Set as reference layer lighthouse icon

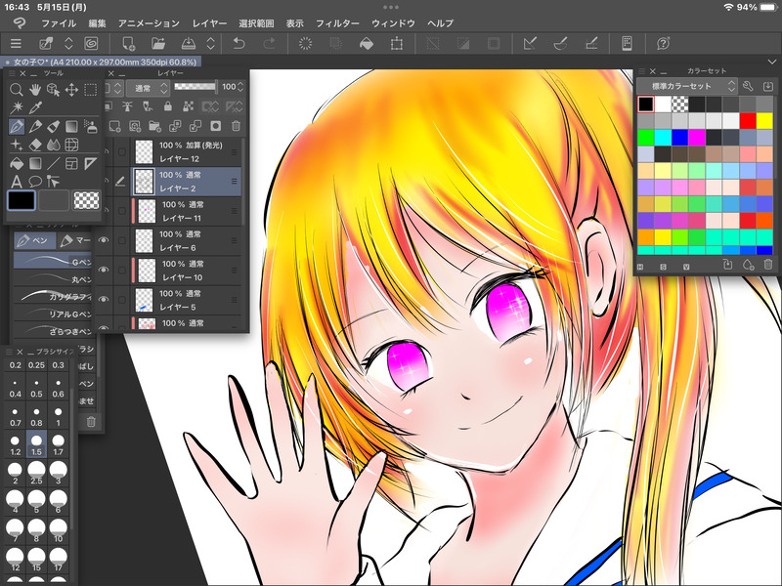point(128,106)
